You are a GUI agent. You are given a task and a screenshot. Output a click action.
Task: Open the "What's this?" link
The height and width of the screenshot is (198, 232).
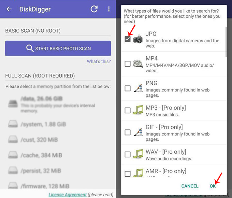[x=99, y=61]
